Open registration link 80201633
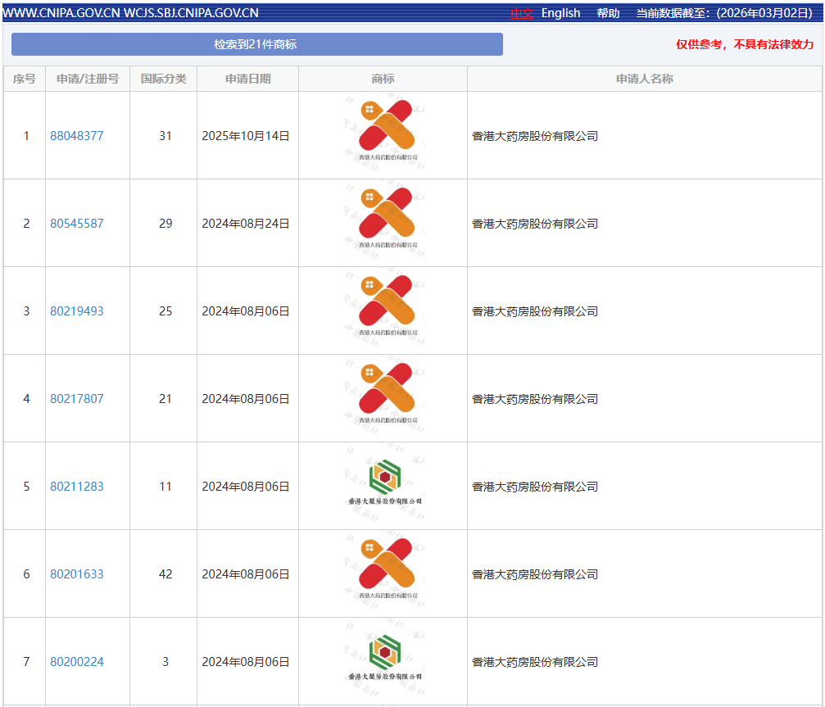 tap(77, 574)
